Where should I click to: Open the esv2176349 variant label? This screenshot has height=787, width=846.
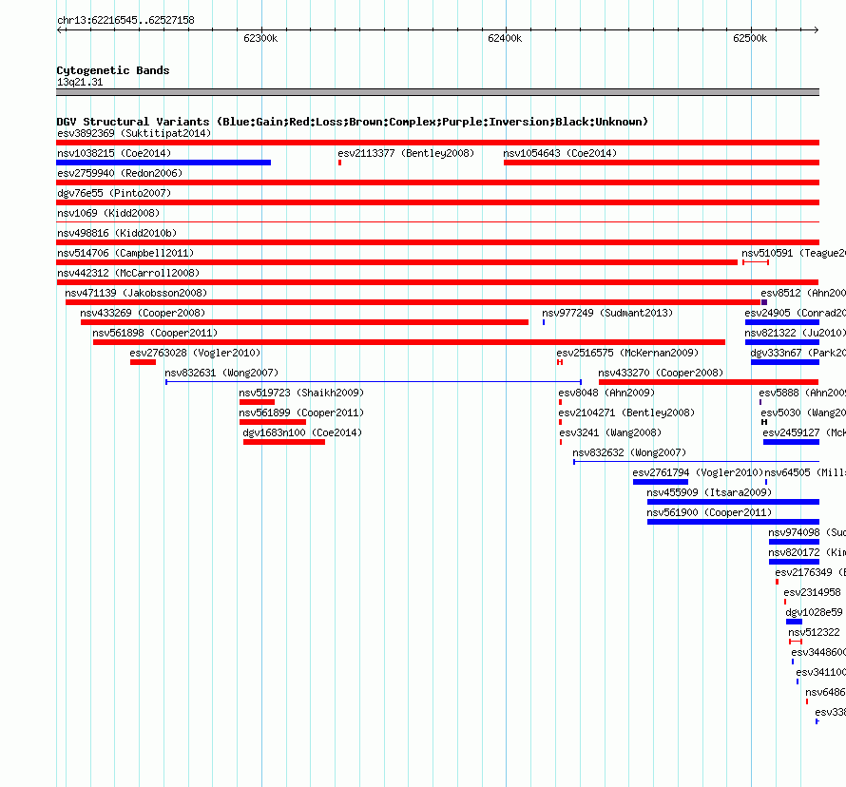pos(810,572)
